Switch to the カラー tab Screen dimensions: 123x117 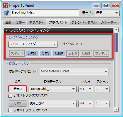point(20,22)
